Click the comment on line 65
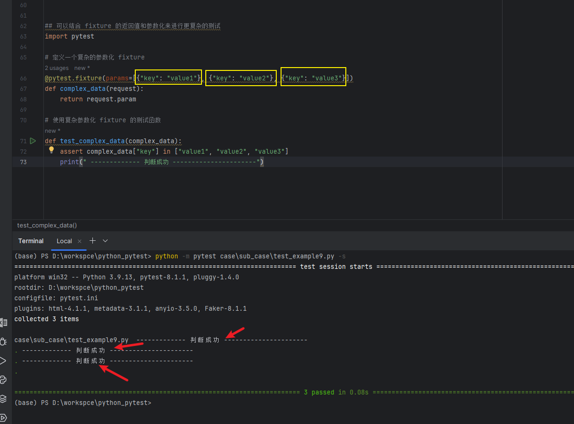Viewport: 574px width, 424px height. [95, 57]
